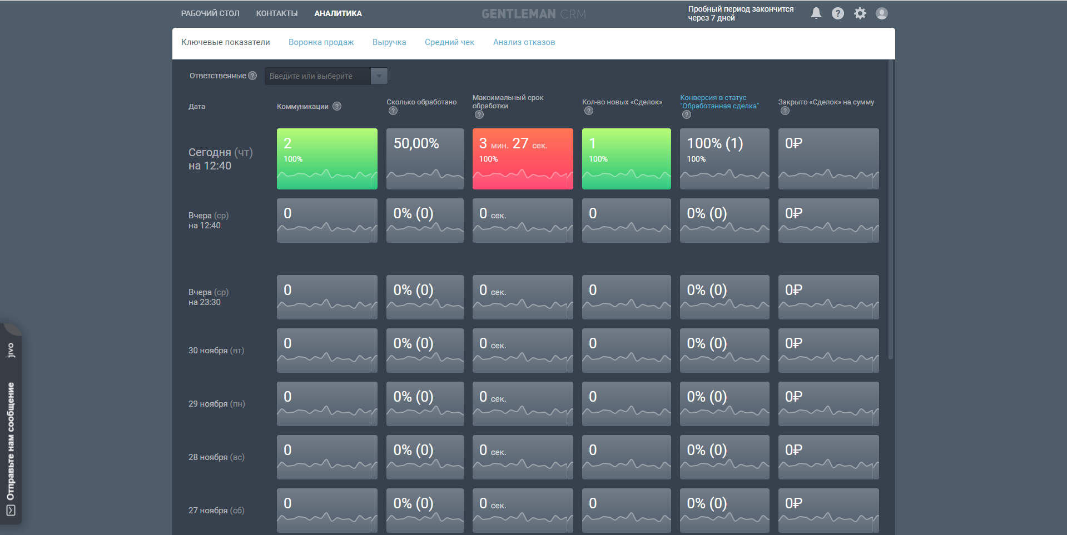Open Конверсия в статус "Обработанная сделка" link

719,102
